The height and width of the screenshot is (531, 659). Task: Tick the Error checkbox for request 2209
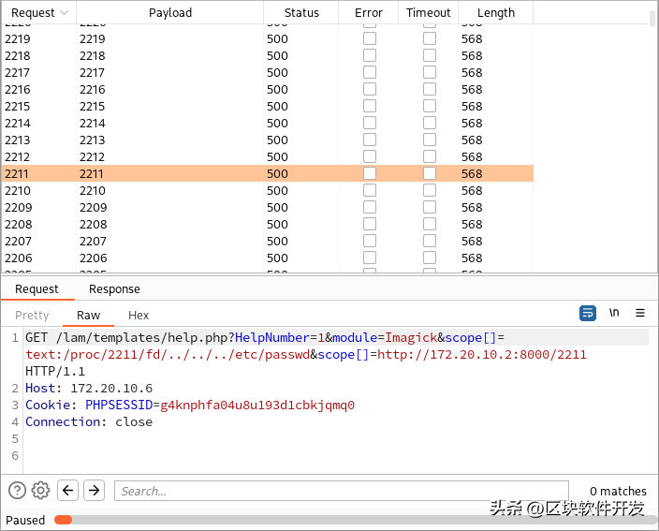click(x=370, y=207)
